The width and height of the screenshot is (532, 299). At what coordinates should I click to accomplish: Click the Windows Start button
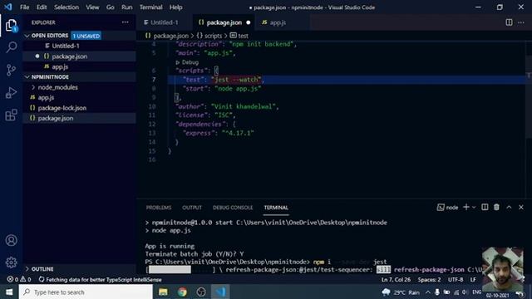pyautogui.click(x=9, y=292)
